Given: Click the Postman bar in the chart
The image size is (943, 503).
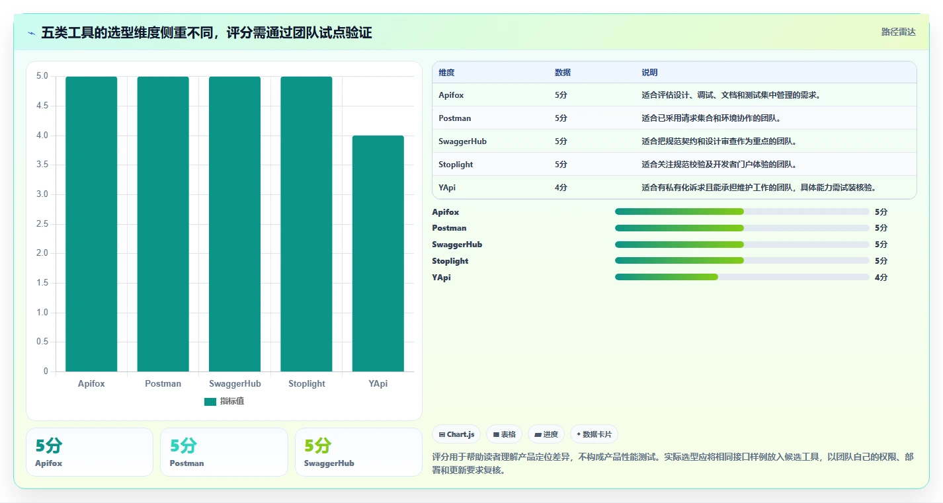Looking at the screenshot, I should 163,224.
